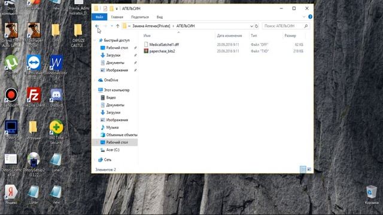Select the Яндекс desktop shortcut
The image size is (383, 215).
tap(11, 194)
